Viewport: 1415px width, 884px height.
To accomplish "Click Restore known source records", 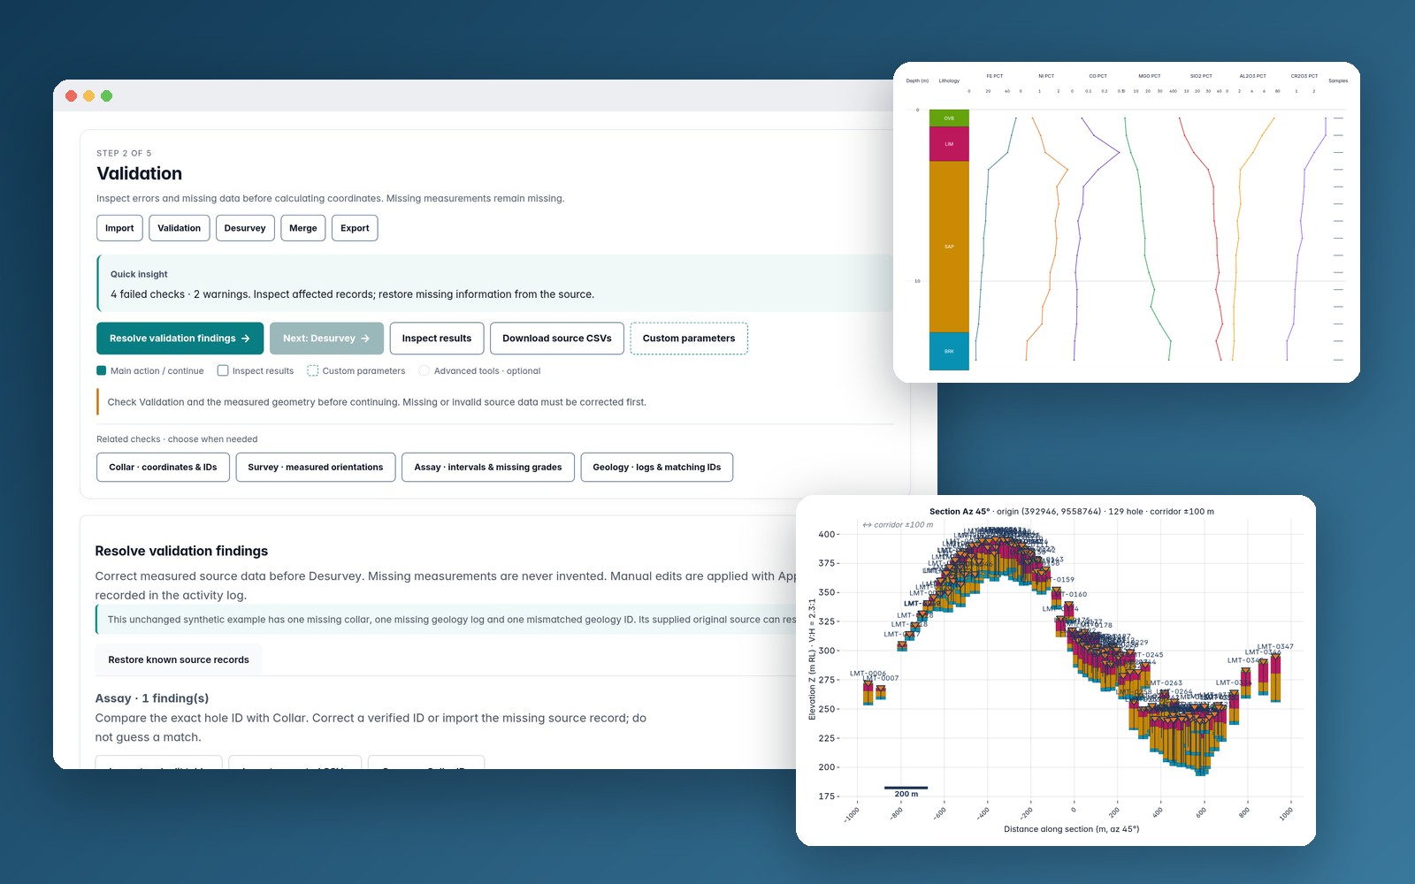I will (179, 659).
